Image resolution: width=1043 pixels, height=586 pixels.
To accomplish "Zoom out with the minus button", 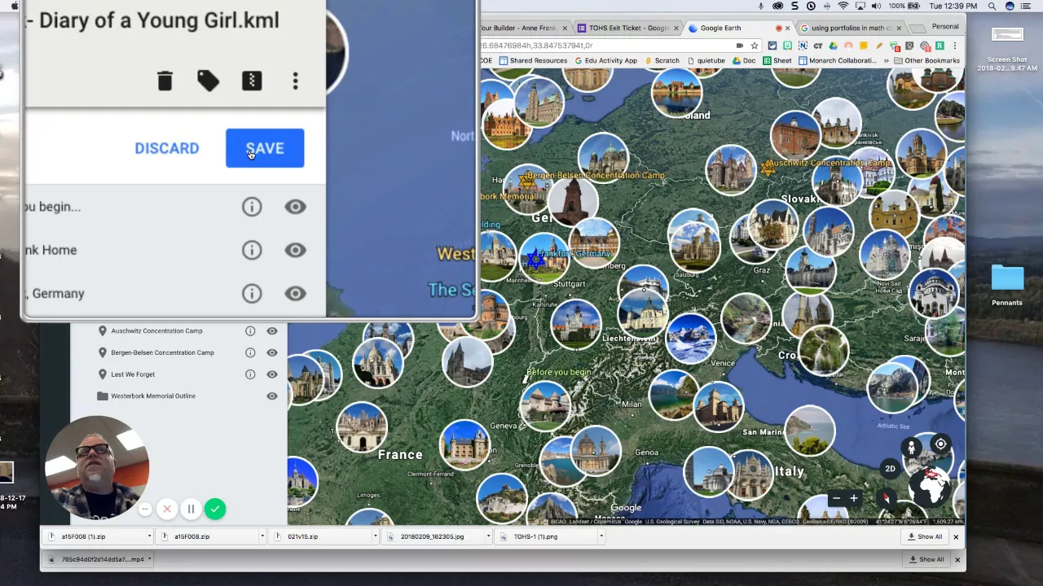I will tap(836, 498).
